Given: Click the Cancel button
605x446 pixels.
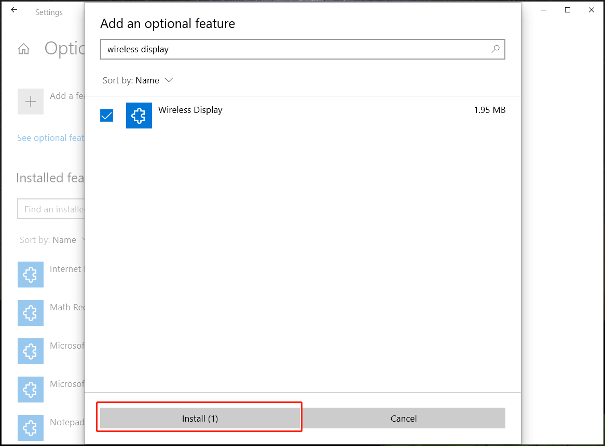Looking at the screenshot, I should click(404, 418).
